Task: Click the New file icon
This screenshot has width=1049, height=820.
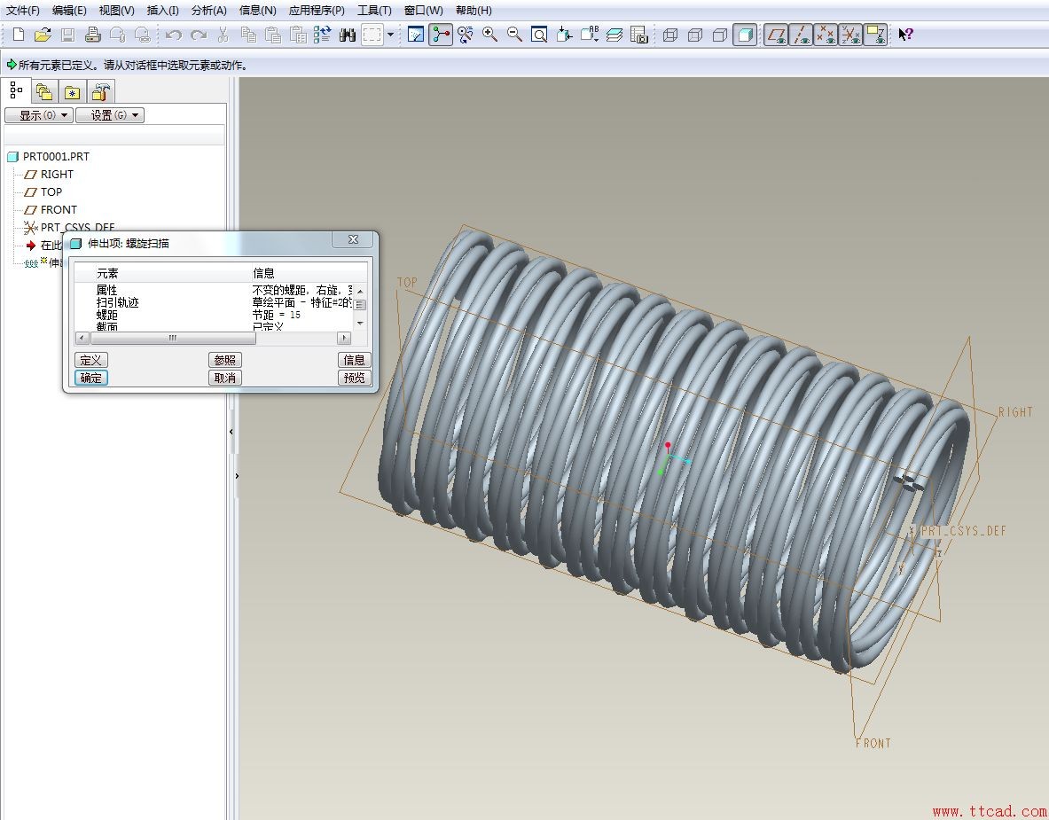Action: [18, 35]
